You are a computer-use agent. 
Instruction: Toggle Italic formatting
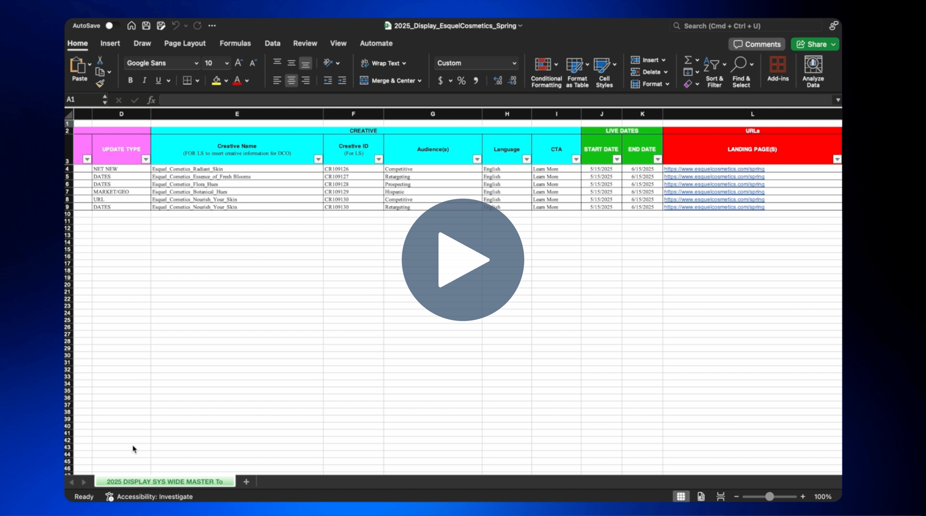click(x=144, y=81)
